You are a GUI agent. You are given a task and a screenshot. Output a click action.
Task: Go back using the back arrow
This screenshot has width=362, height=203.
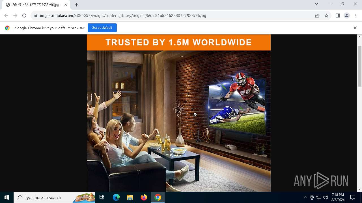pyautogui.click(x=6, y=16)
